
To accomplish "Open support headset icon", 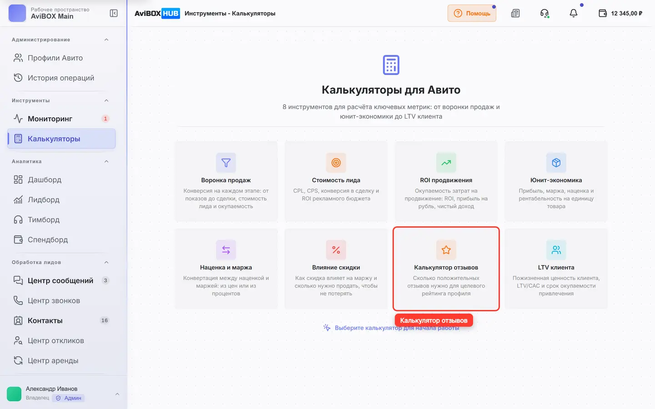I will coord(544,13).
